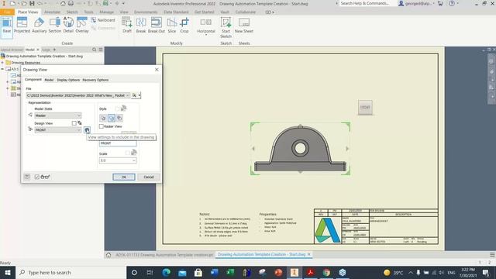
Task: Toggle the Style from base checkbox
Action: [x=117, y=108]
